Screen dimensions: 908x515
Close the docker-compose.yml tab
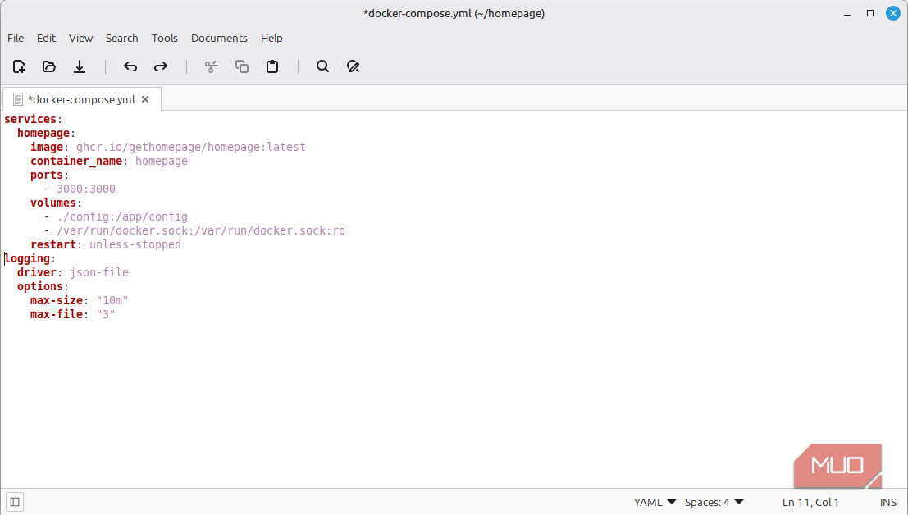point(145,99)
